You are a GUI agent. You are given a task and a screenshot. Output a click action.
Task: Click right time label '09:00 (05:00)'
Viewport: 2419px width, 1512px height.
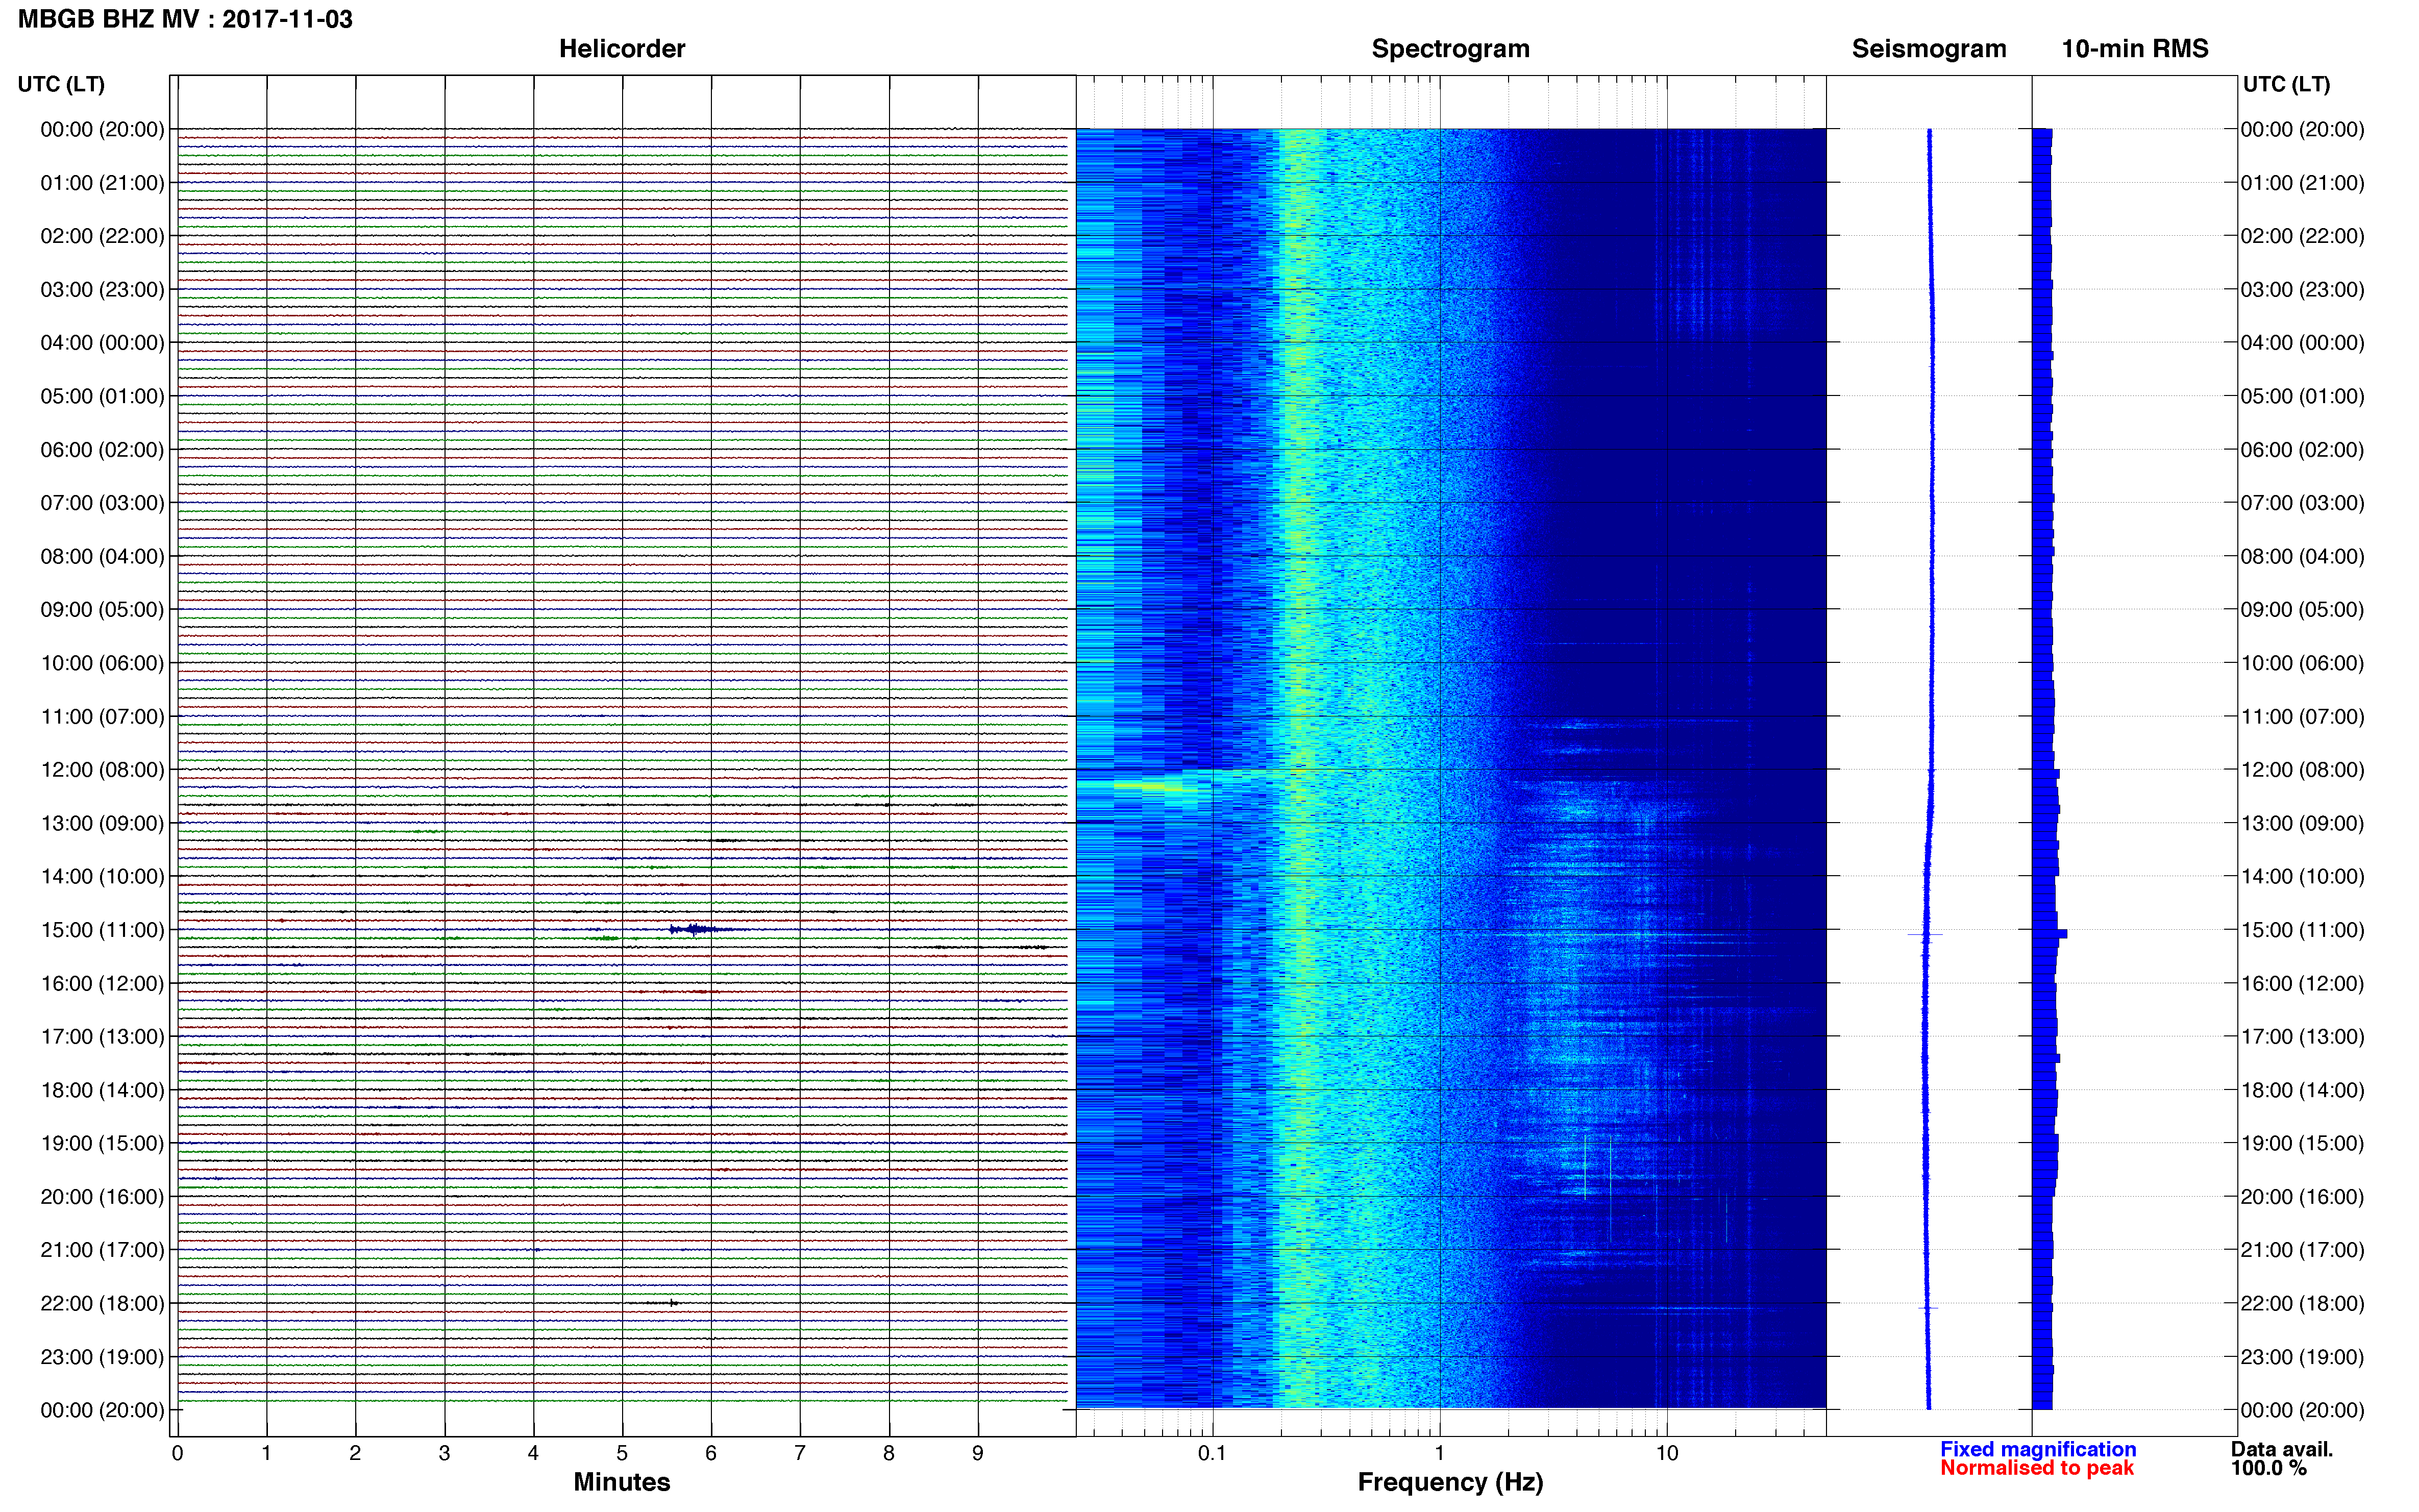click(2302, 609)
